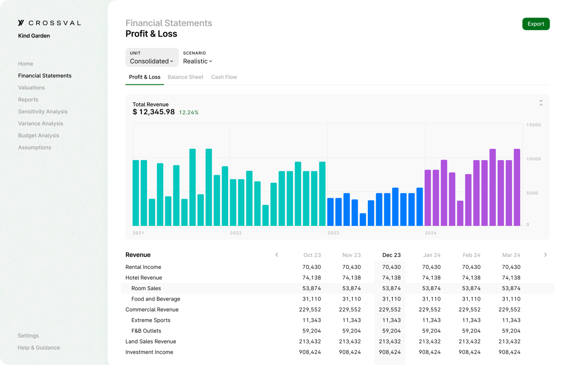Click the right arrow to show later months

point(545,255)
